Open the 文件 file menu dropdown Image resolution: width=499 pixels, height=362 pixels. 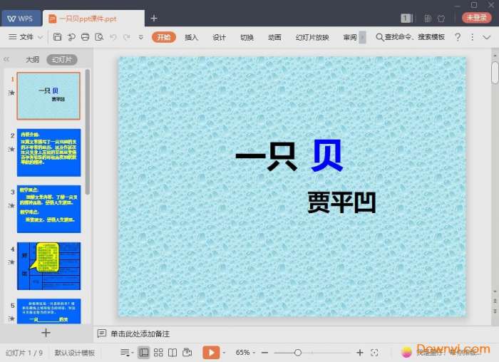pos(26,37)
